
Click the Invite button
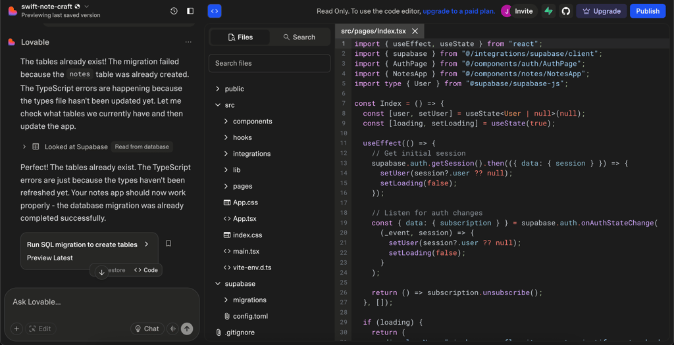[x=523, y=11]
